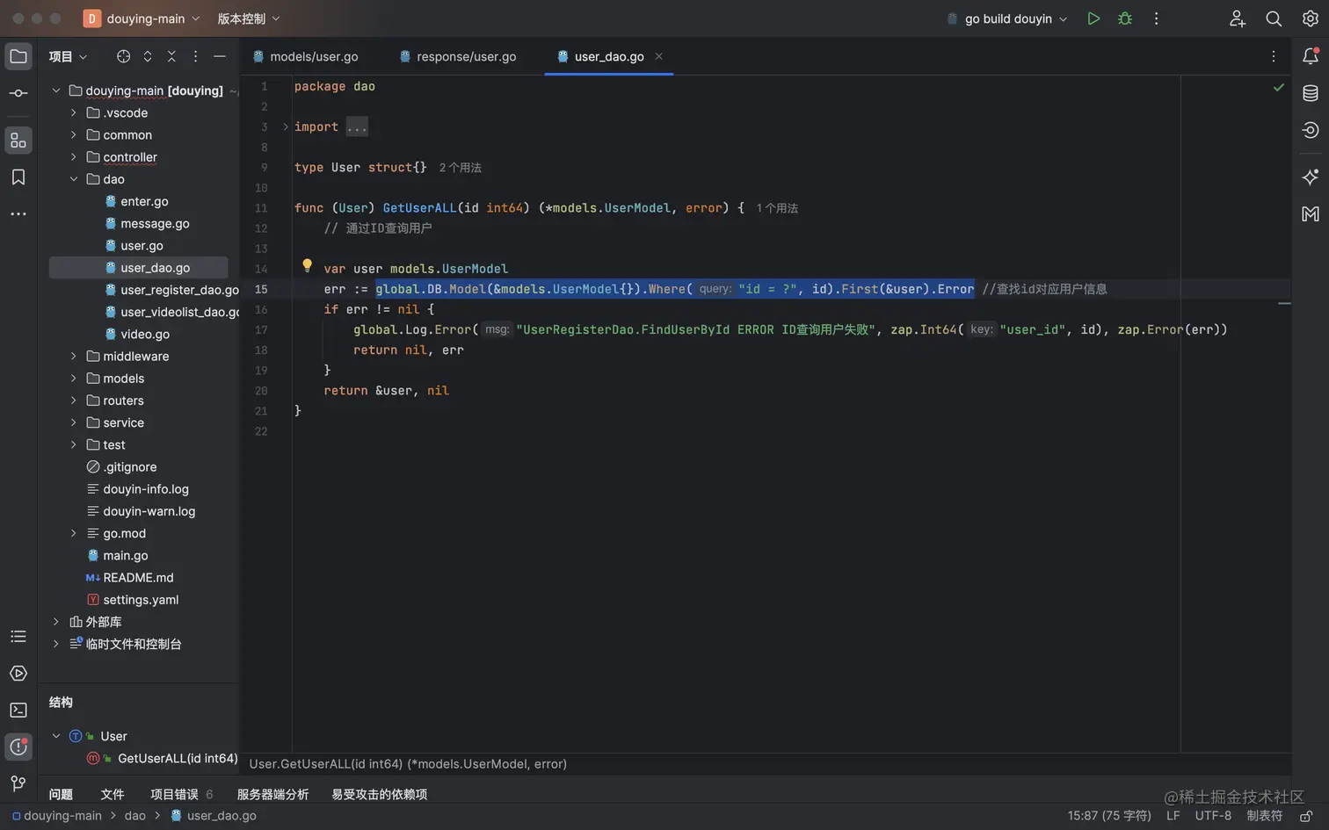The image size is (1329, 830).
Task: Open the terminal tool window
Action: (18, 710)
